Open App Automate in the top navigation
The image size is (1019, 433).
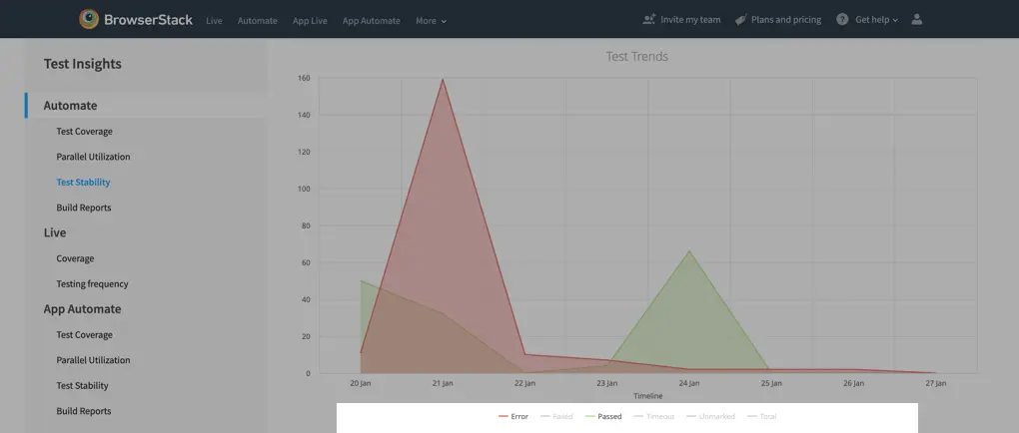[x=371, y=20]
